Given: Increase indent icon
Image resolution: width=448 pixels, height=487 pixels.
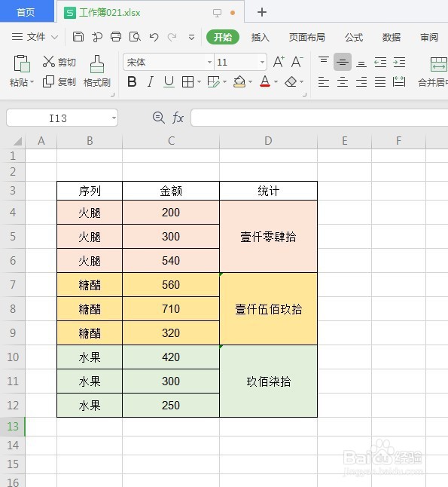Looking at the screenshot, I should [x=399, y=63].
